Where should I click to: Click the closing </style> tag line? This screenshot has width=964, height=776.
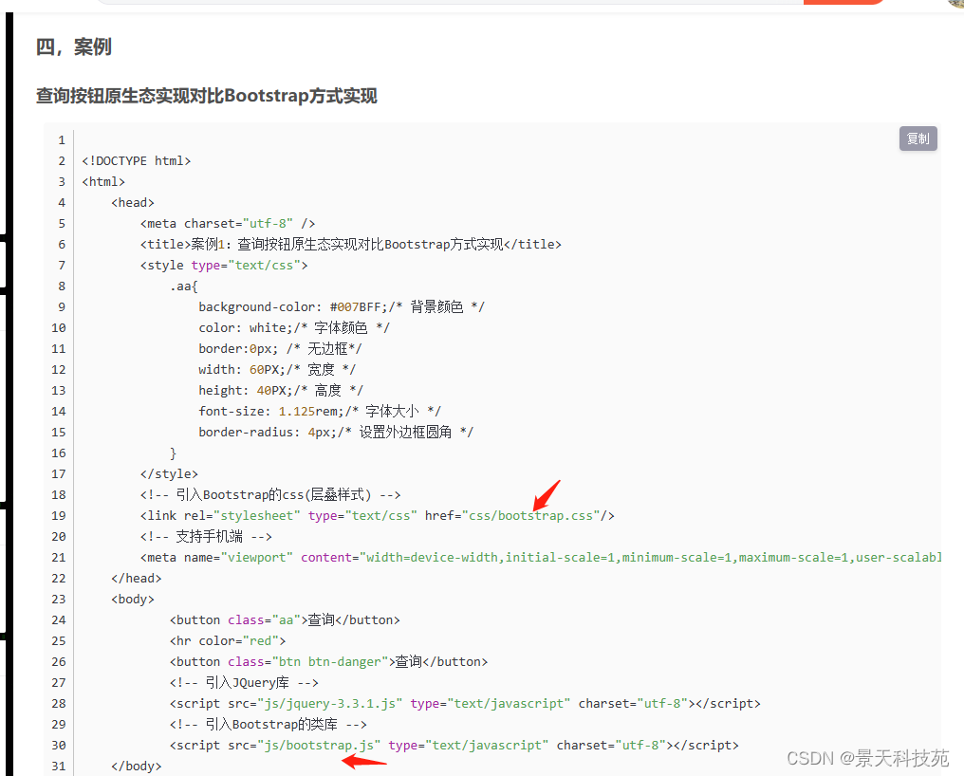tap(169, 474)
